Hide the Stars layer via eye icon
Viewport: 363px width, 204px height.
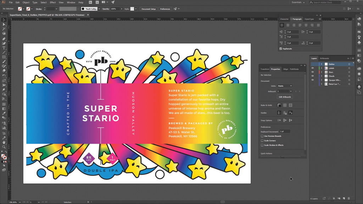313,72
